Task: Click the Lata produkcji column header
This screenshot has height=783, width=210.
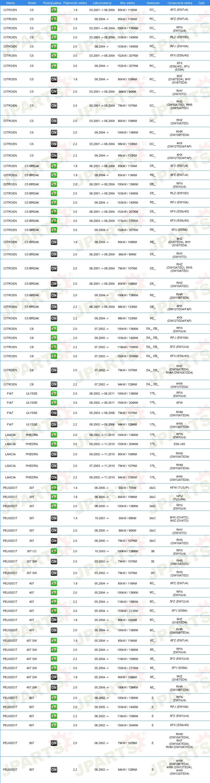Action: [x=102, y=3]
